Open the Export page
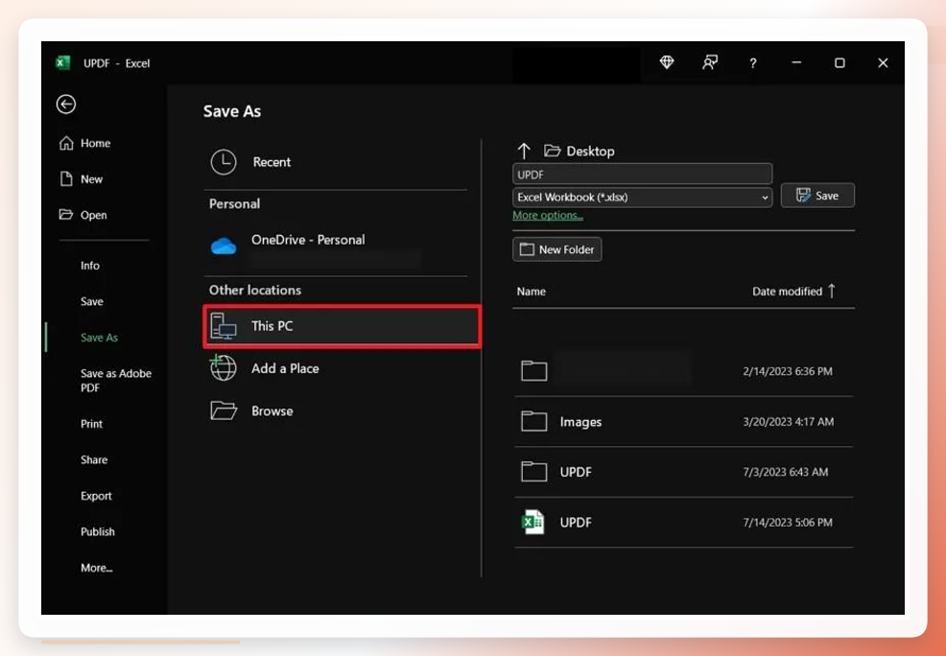 point(96,496)
